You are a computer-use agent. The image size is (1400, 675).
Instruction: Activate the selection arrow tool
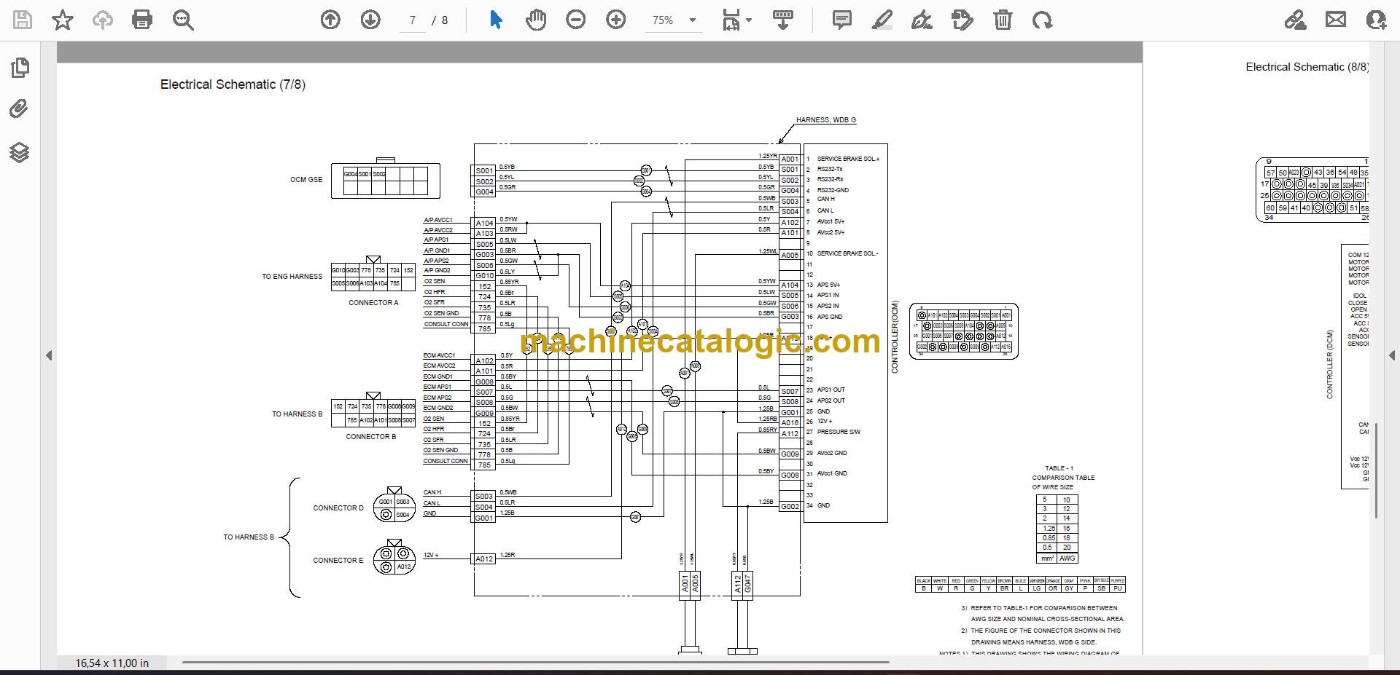pyautogui.click(x=496, y=20)
